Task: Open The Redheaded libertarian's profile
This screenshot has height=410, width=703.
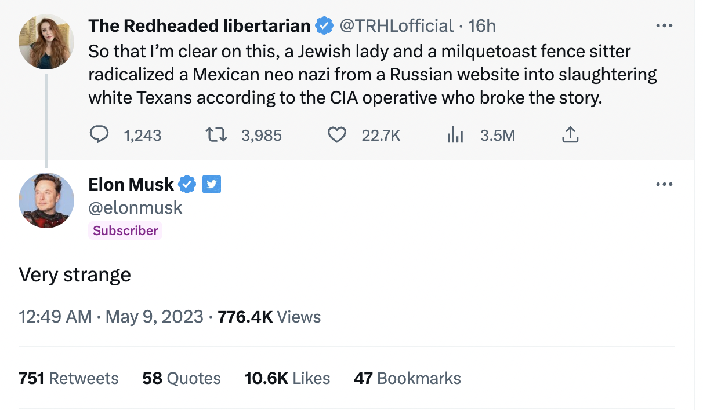Action: [x=46, y=41]
